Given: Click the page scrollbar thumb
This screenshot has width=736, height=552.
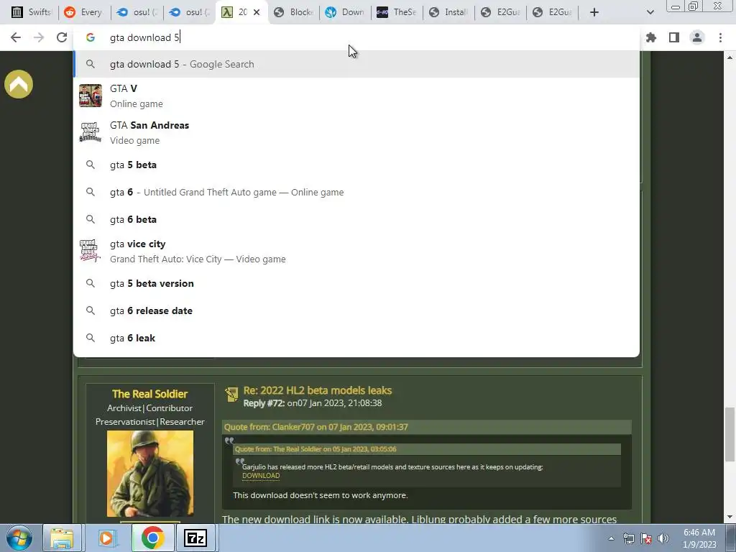Looking at the screenshot, I should tap(730, 435).
